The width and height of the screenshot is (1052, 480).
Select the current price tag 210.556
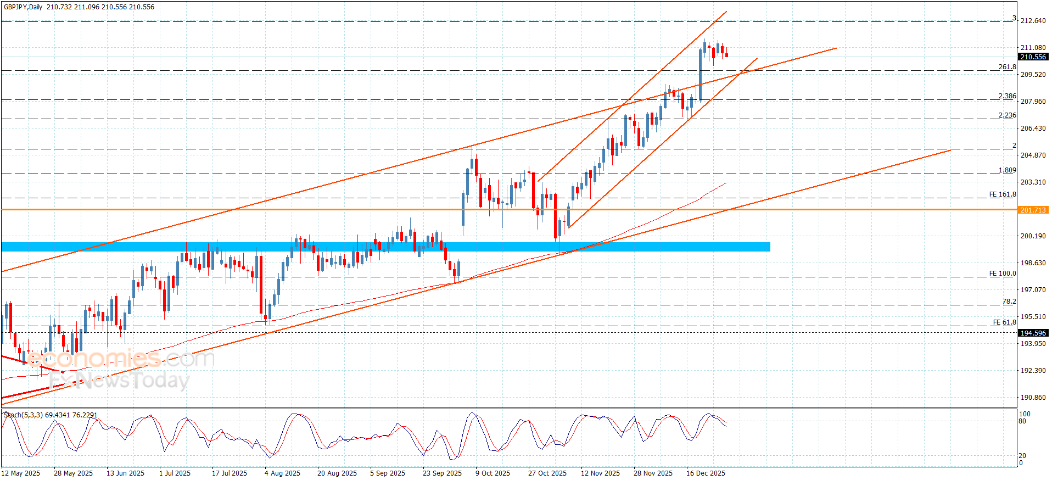1033,57
